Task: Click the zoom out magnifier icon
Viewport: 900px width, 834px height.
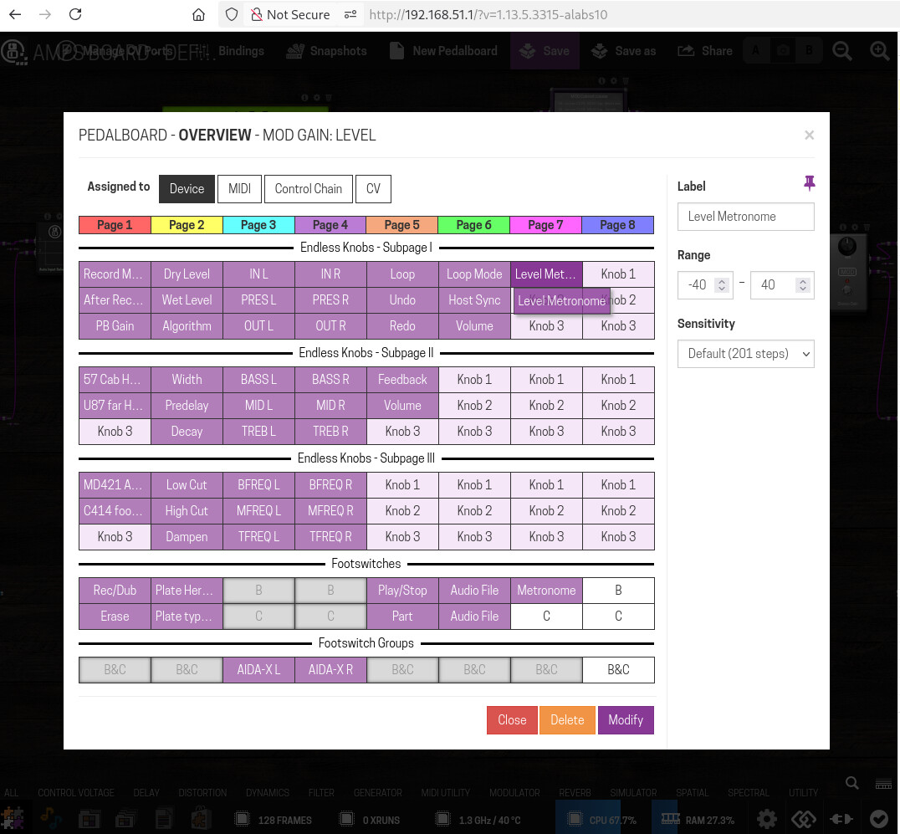Action: pos(841,51)
